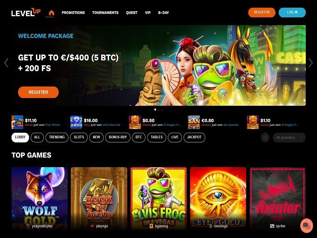317x238 pixels.
Task: Launch the Wolf Gold game tile
Action: 40,198
